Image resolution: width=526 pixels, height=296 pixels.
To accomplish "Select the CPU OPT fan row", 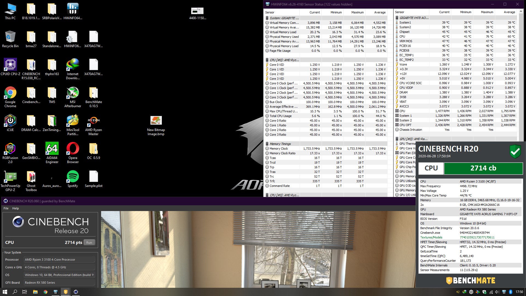I will click(x=456, y=125).
